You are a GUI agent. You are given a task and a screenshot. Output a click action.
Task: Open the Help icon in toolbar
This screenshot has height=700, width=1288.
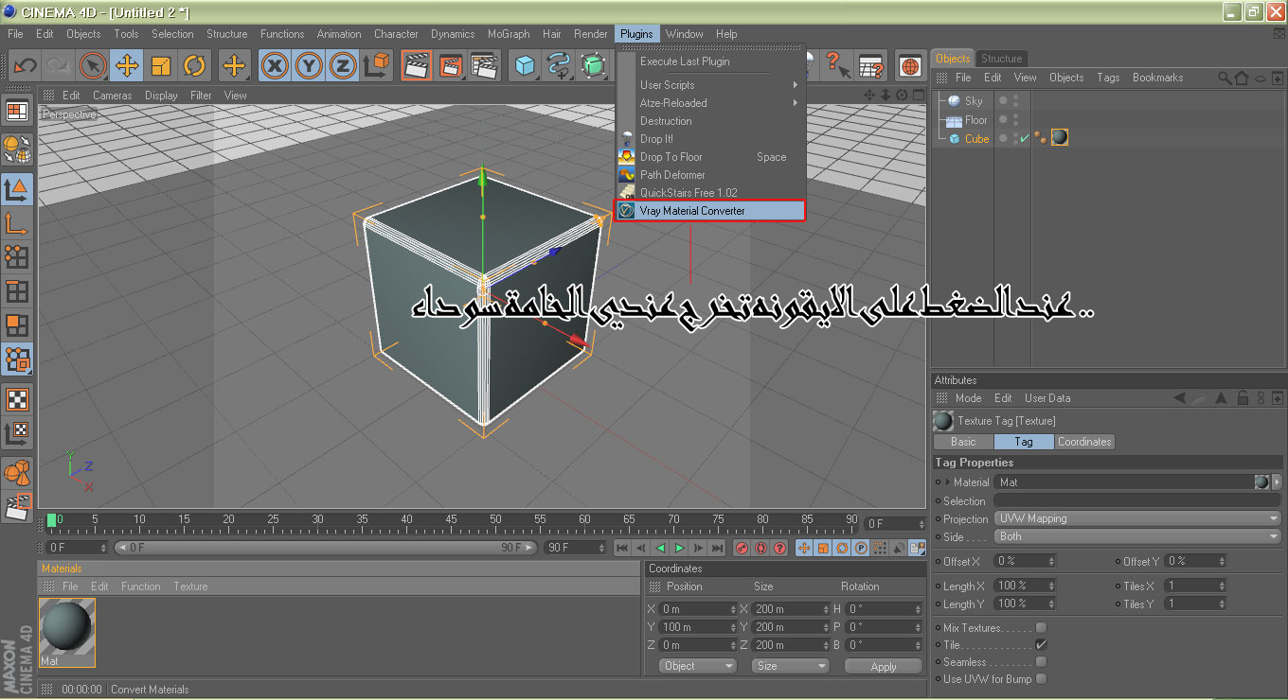click(836, 65)
